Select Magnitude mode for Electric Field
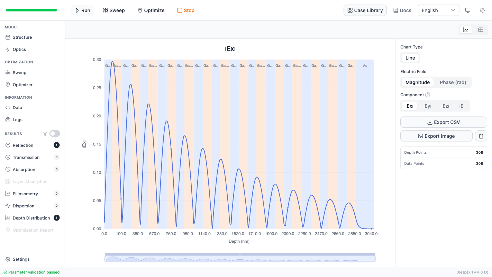 click(x=417, y=82)
